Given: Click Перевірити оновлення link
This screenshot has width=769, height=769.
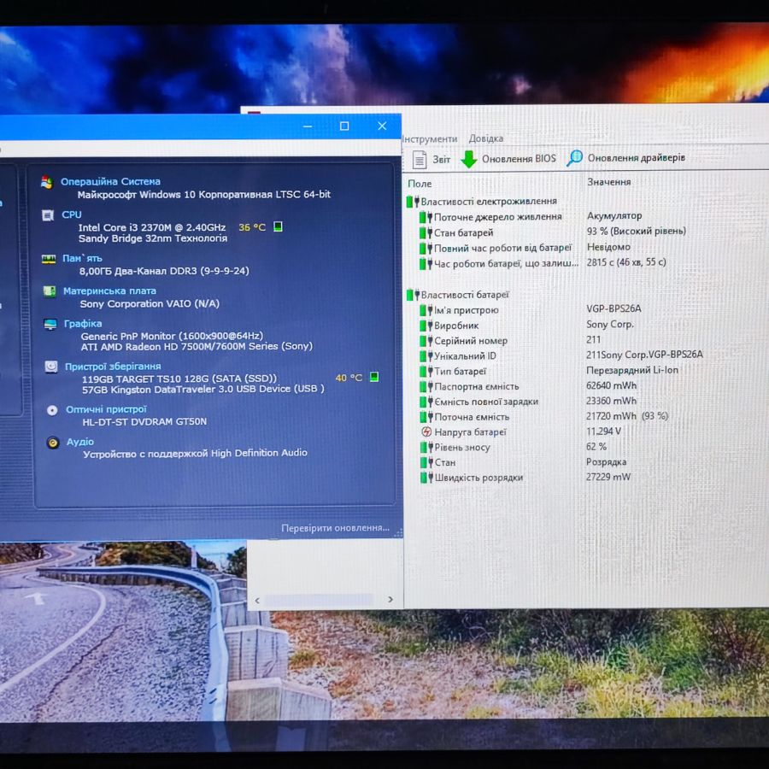Looking at the screenshot, I should pos(336,528).
